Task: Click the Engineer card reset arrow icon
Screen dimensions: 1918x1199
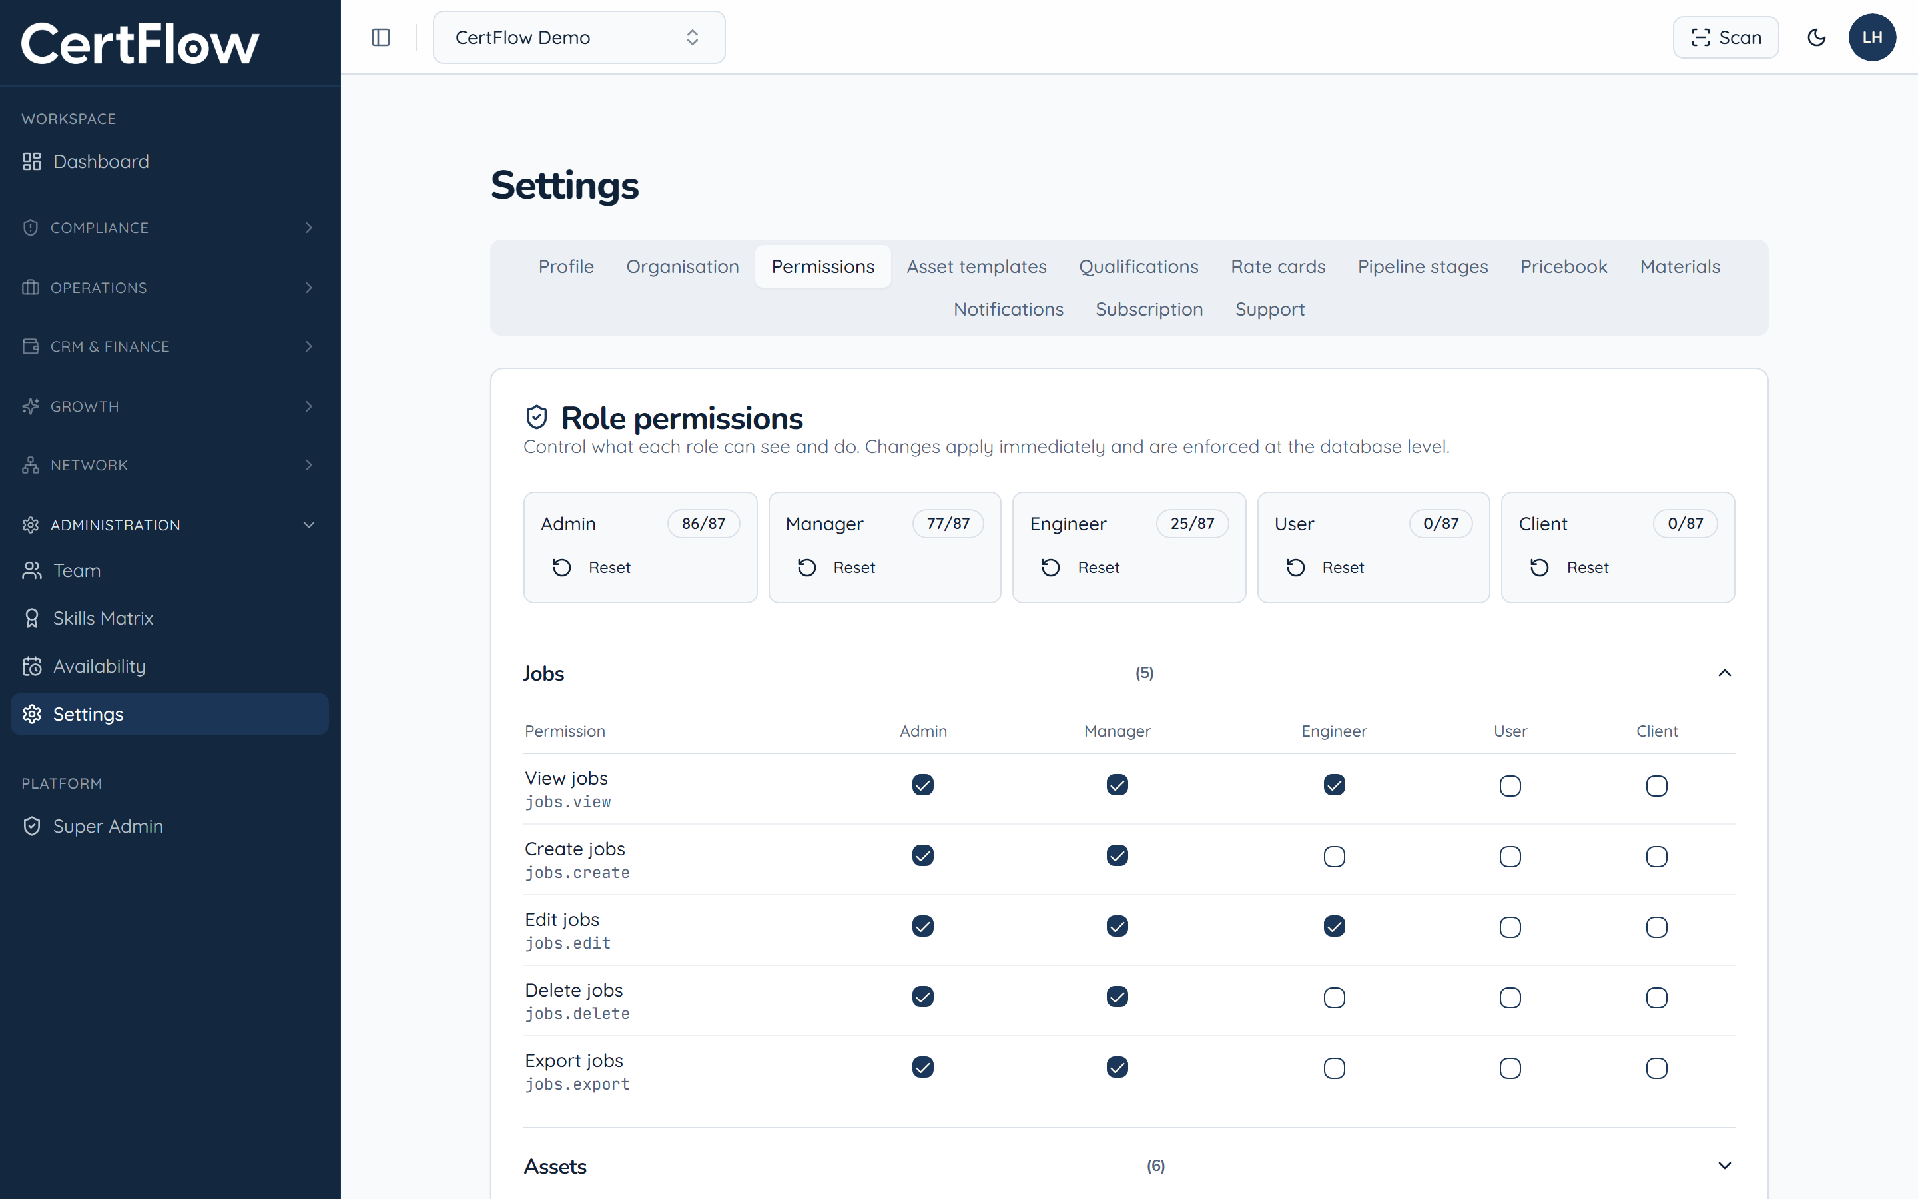Action: tap(1051, 567)
